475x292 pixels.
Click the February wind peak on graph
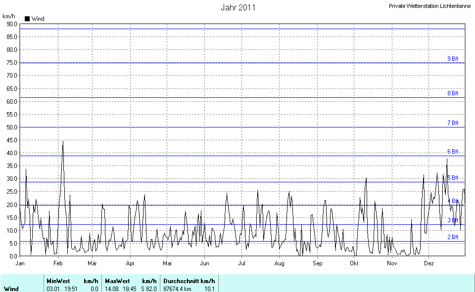[x=63, y=142]
